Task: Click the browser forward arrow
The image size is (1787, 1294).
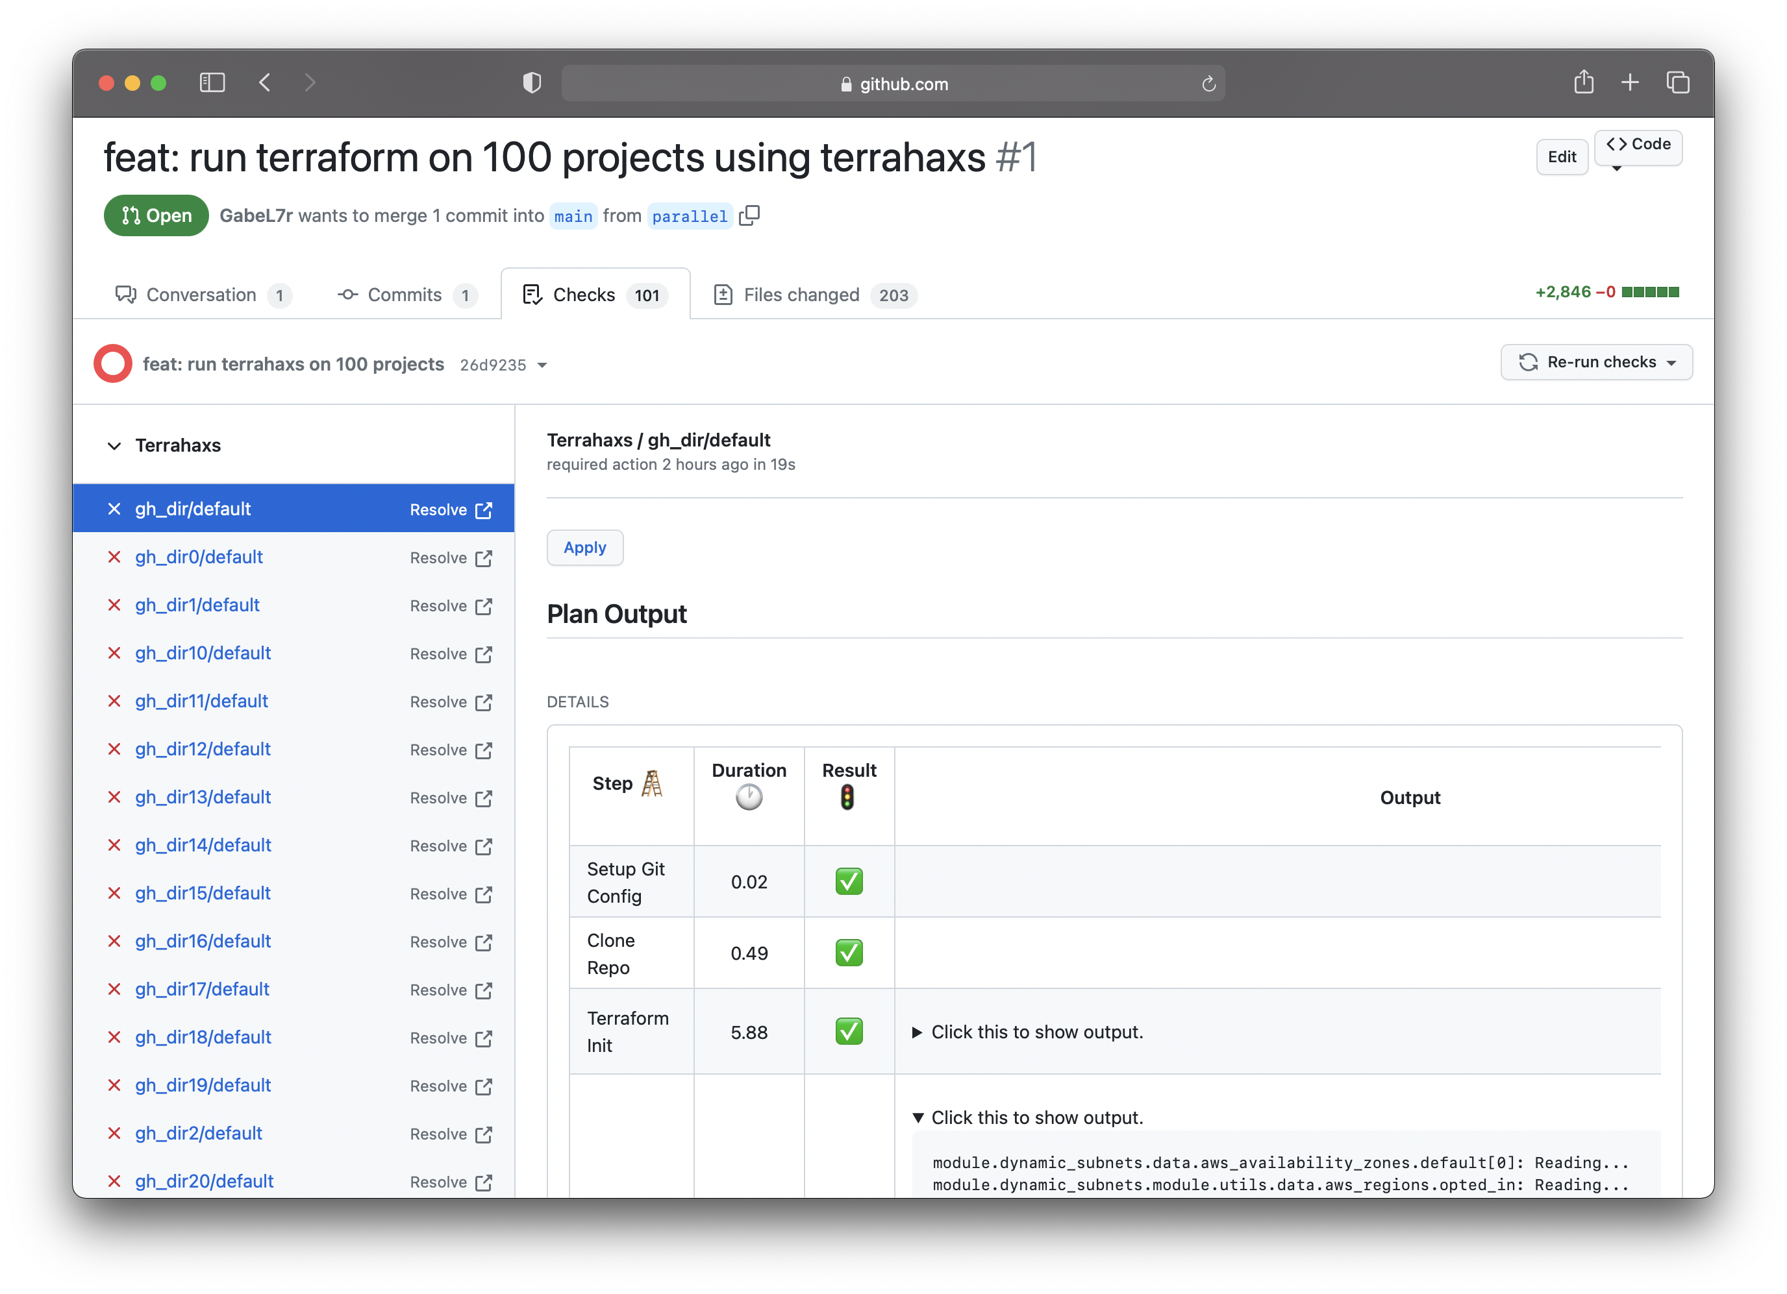Action: pyautogui.click(x=310, y=82)
